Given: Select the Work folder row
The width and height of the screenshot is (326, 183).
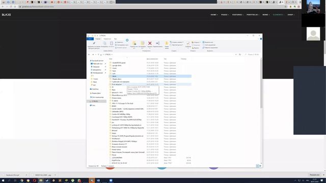Looking at the screenshot, I should (150, 76).
